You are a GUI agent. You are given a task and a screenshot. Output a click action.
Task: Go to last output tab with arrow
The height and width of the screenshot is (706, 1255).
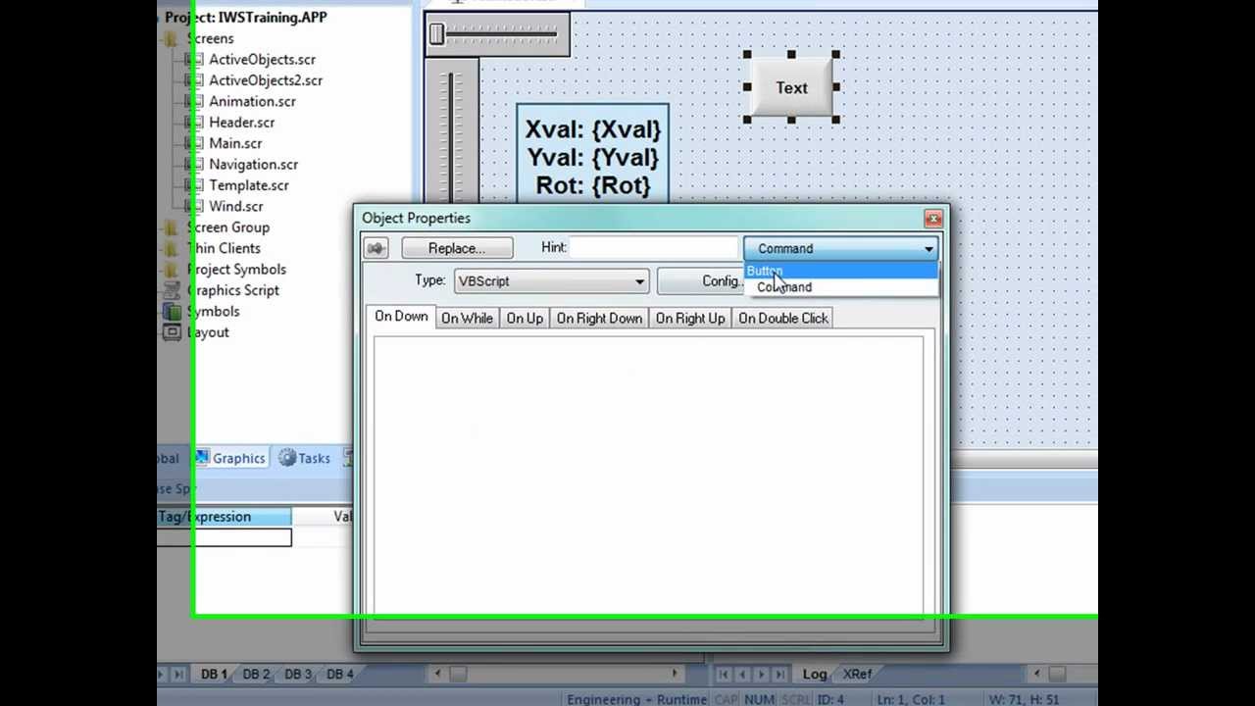[x=781, y=675]
